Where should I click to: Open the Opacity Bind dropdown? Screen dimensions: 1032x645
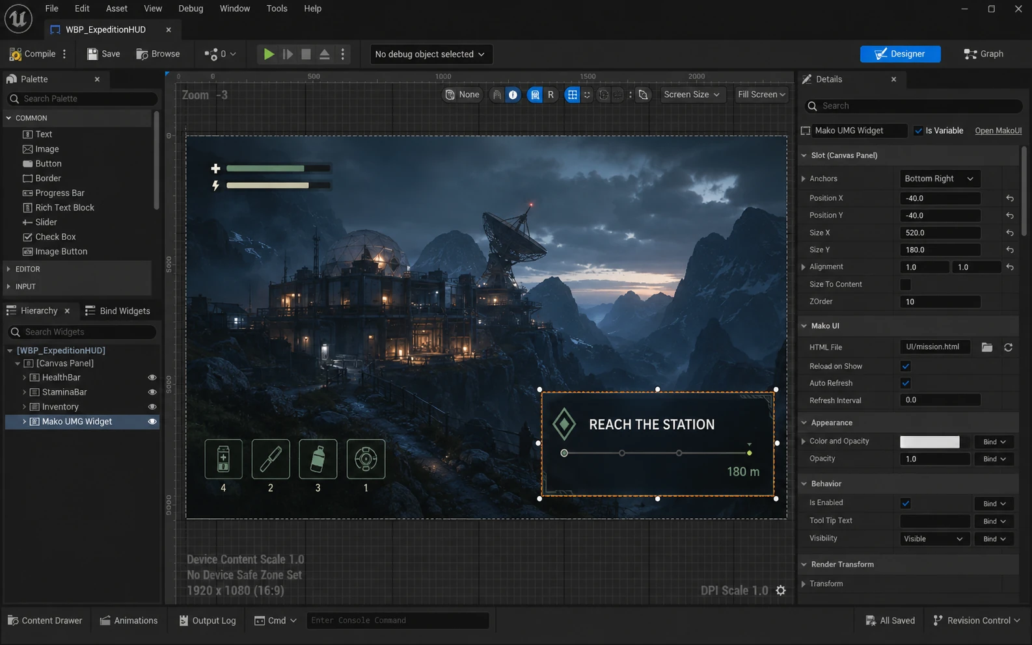point(994,459)
